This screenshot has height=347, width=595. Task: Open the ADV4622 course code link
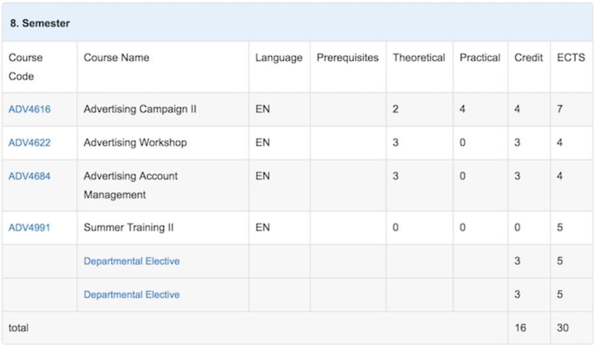pyautogui.click(x=29, y=142)
